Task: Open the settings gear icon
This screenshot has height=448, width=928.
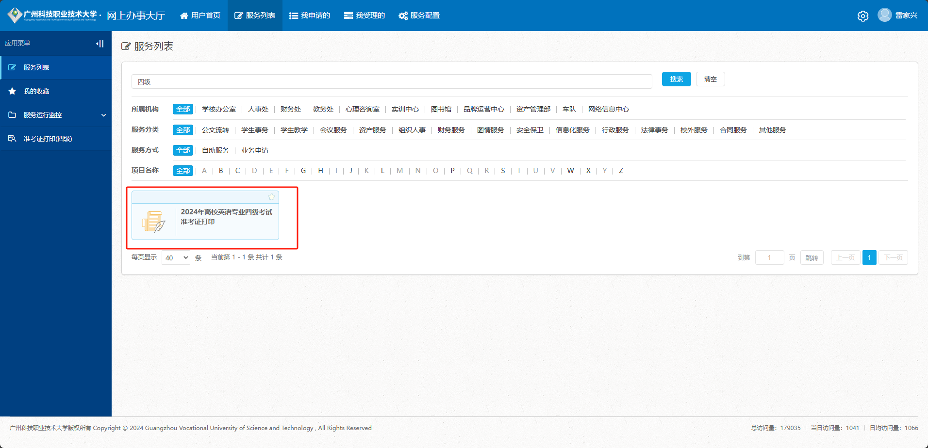Action: click(863, 16)
